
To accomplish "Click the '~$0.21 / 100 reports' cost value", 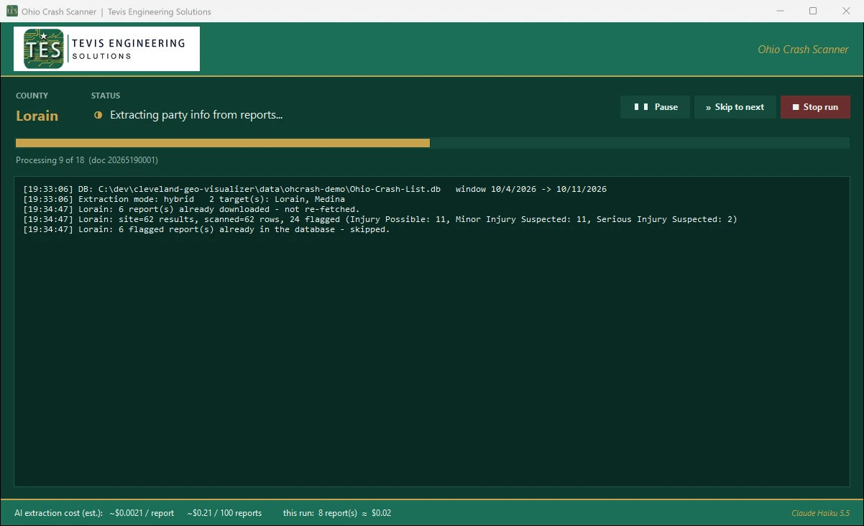I will coord(224,513).
